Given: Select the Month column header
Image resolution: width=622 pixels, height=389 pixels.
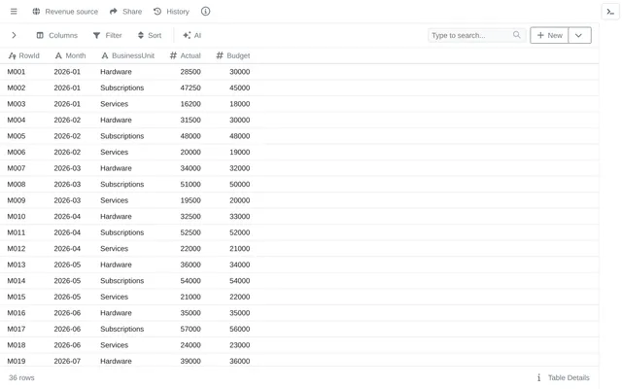Looking at the screenshot, I should click(x=70, y=55).
